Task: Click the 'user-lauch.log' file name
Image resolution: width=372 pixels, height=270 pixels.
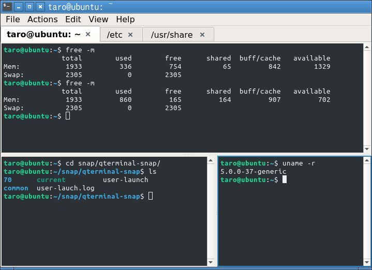Action: coord(66,188)
